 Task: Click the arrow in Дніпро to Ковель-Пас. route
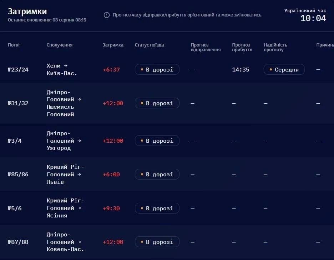tap(79, 242)
